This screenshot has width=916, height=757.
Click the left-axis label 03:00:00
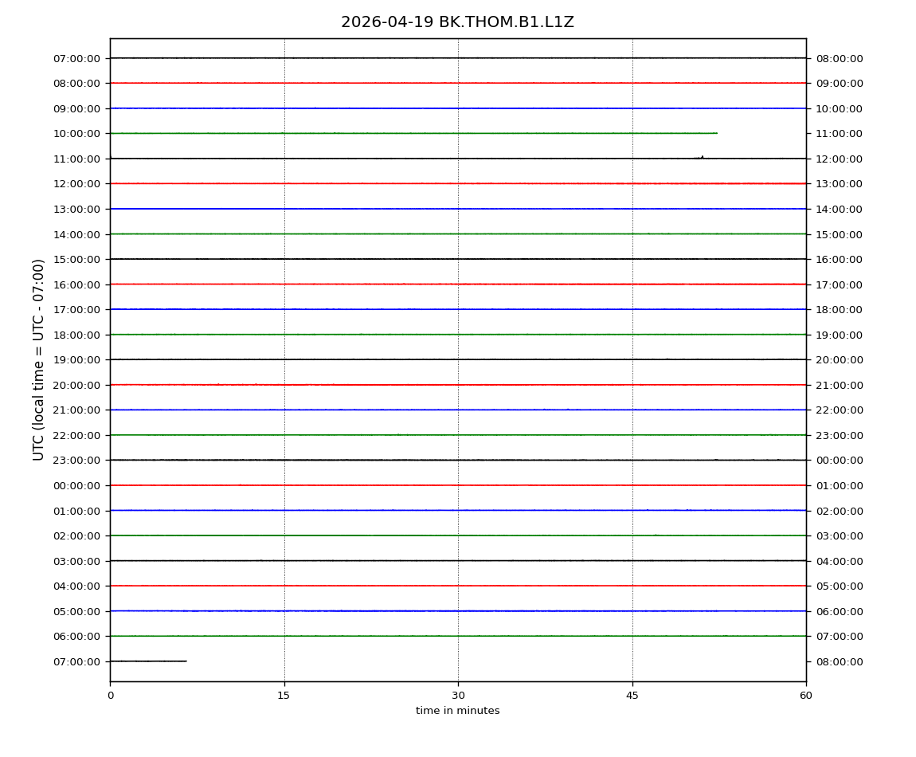click(76, 561)
